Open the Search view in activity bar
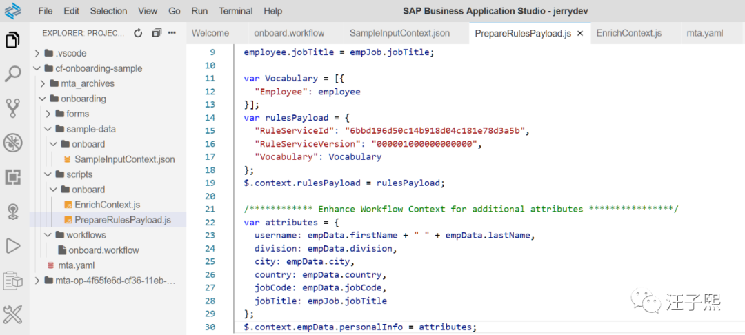The height and width of the screenshot is (335, 745). click(x=12, y=74)
